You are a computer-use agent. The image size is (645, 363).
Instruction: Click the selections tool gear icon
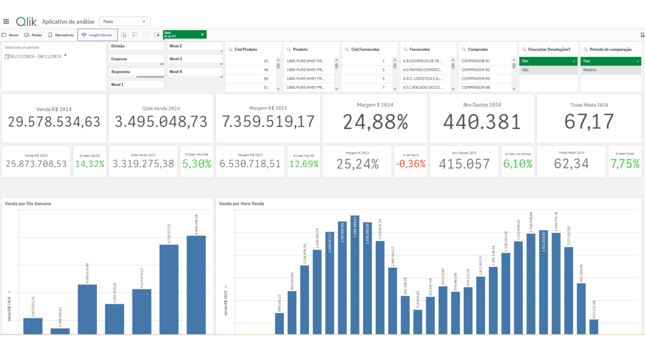157,35
